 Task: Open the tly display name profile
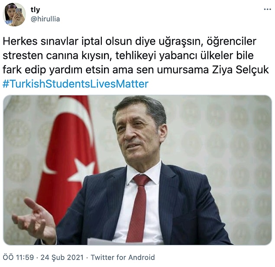click(x=35, y=10)
